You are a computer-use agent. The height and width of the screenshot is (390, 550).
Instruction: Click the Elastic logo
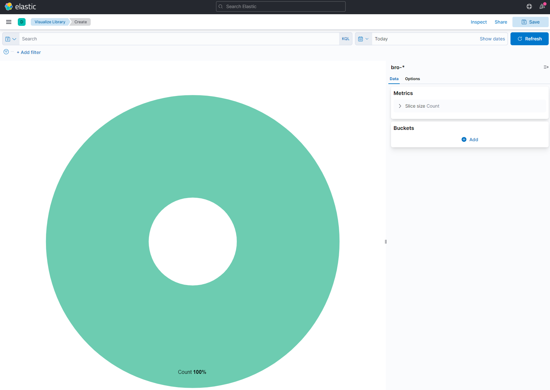[20, 6]
